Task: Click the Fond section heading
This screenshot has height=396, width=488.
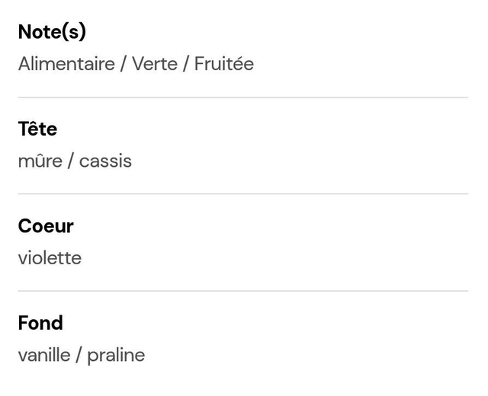Action: (x=40, y=323)
